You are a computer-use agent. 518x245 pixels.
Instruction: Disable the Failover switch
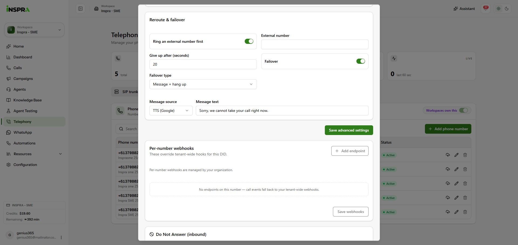[x=360, y=61]
